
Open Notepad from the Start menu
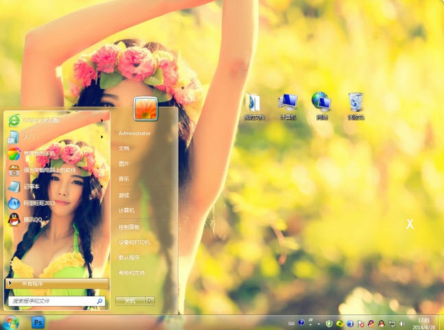[x=32, y=187]
